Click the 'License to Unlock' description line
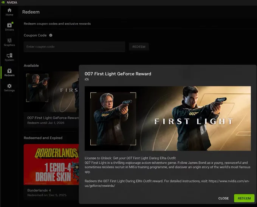The width and height of the screenshot is (257, 207). (x=130, y=158)
